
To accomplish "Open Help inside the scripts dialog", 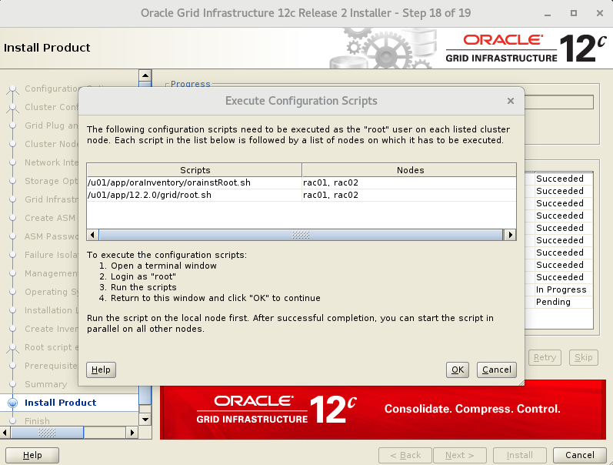I will (101, 370).
